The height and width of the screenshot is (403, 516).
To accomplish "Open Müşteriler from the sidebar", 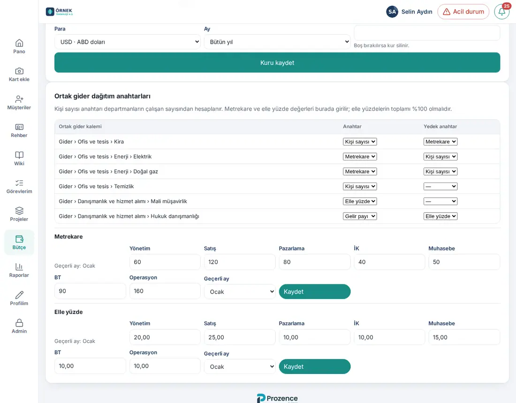I will pos(19,102).
